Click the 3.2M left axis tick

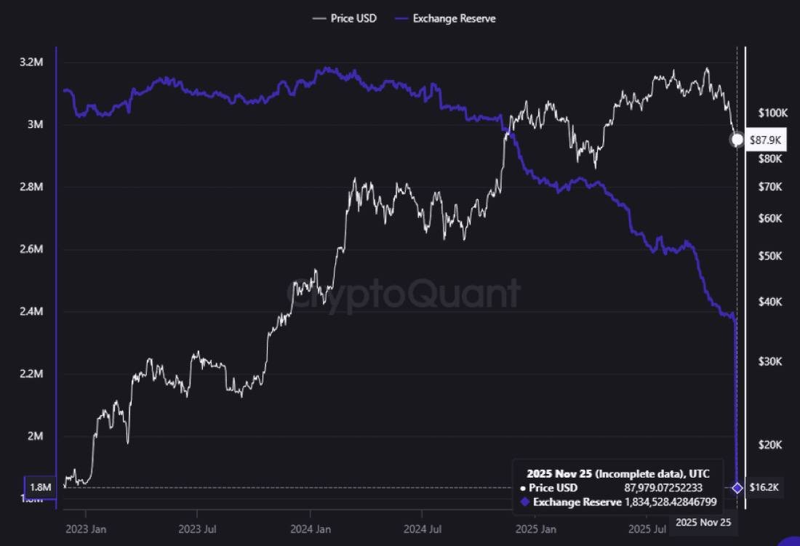coord(33,63)
